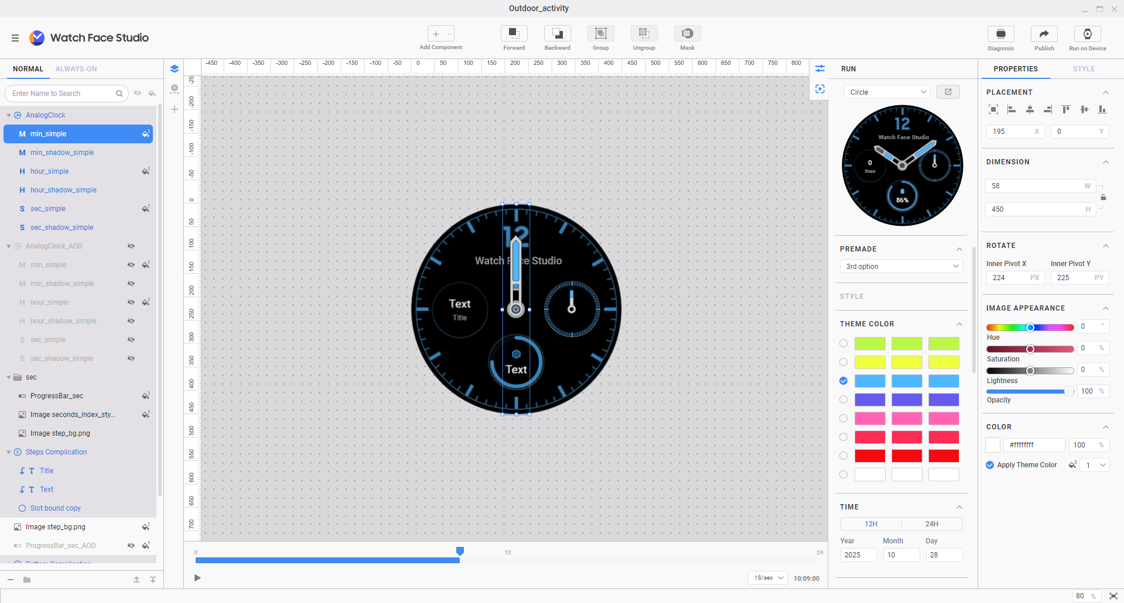Screen dimensions: 1124x603
Task: Center on canvas placement icon
Action: pos(993,109)
